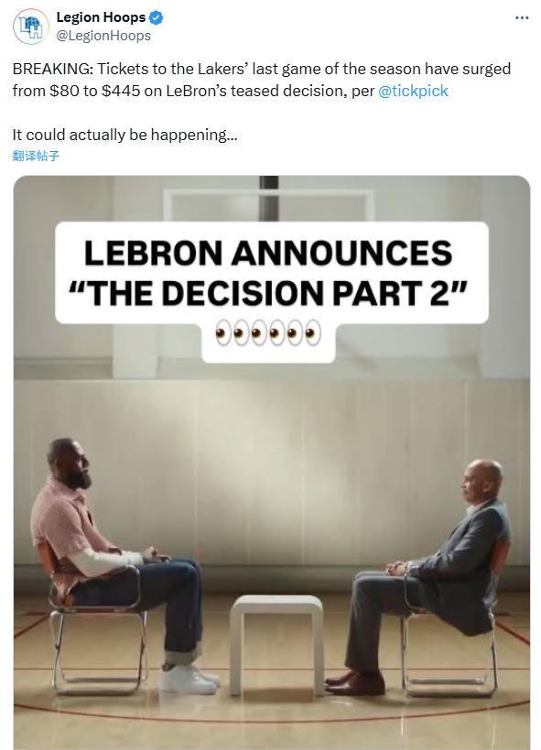Click the brown dress shoes
The width and height of the screenshot is (541, 750).
355,683
